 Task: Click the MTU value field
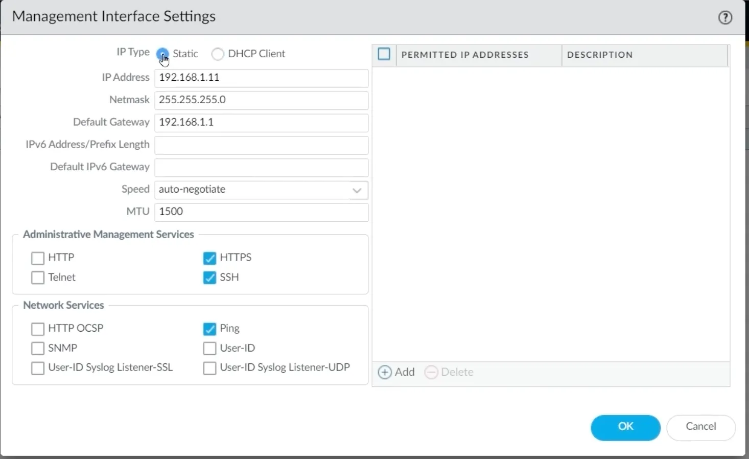(x=262, y=212)
